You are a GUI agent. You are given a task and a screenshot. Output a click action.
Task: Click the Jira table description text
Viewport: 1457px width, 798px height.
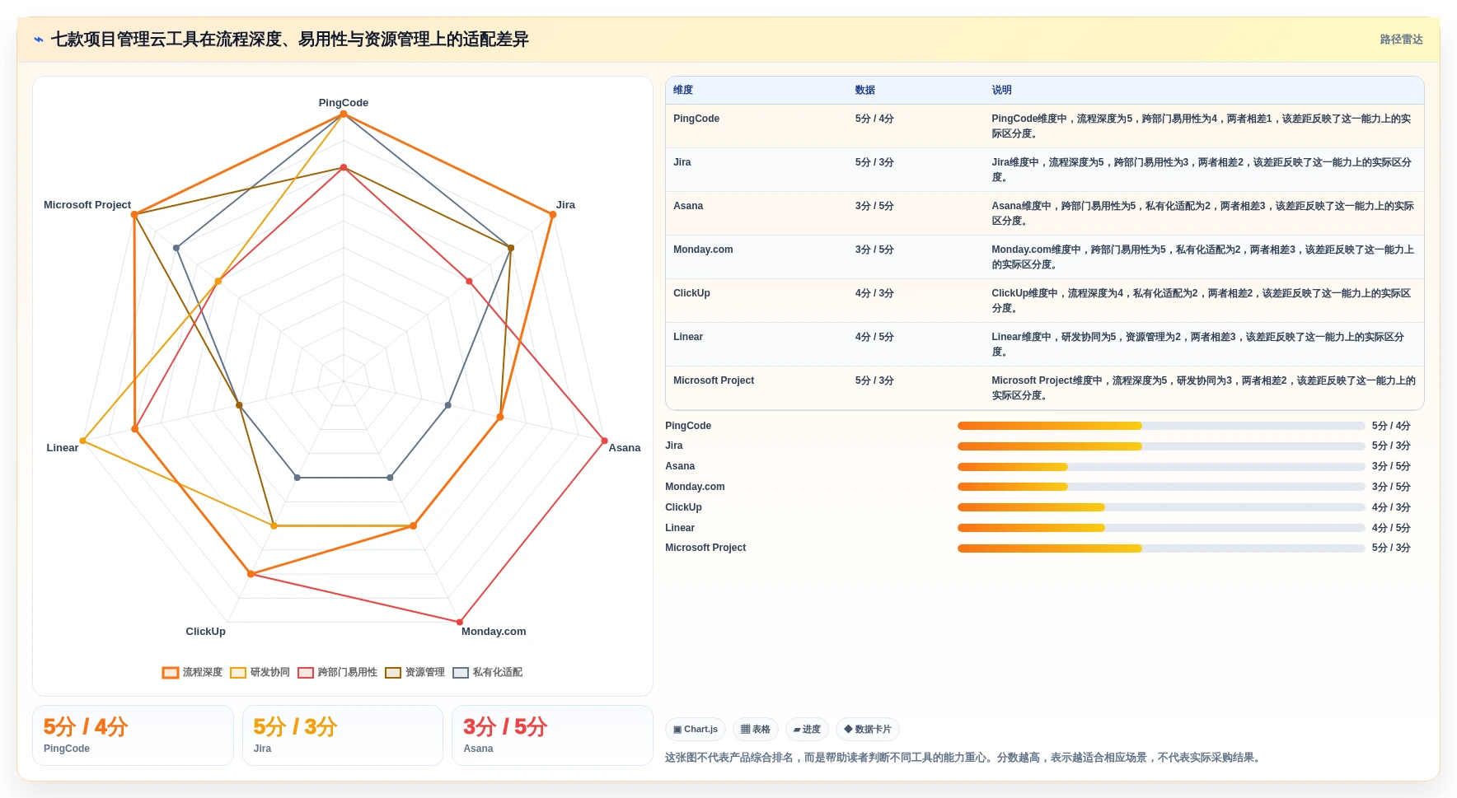(1202, 170)
